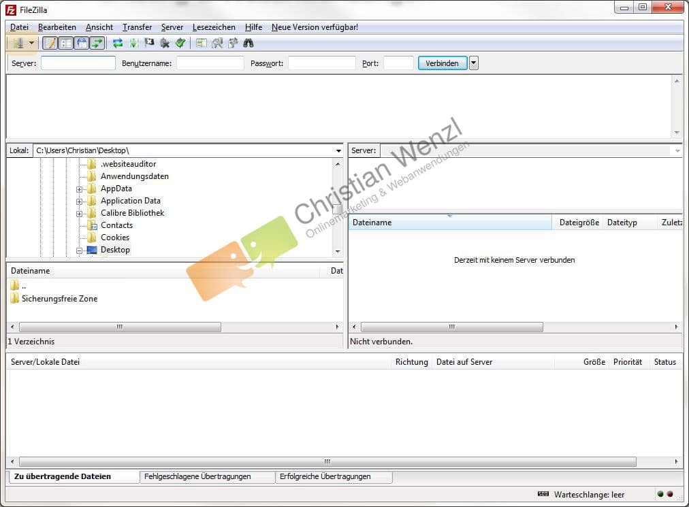Viewport: 689px width, 507px height.
Task: Toggle the local directory tree view
Action: [x=66, y=43]
